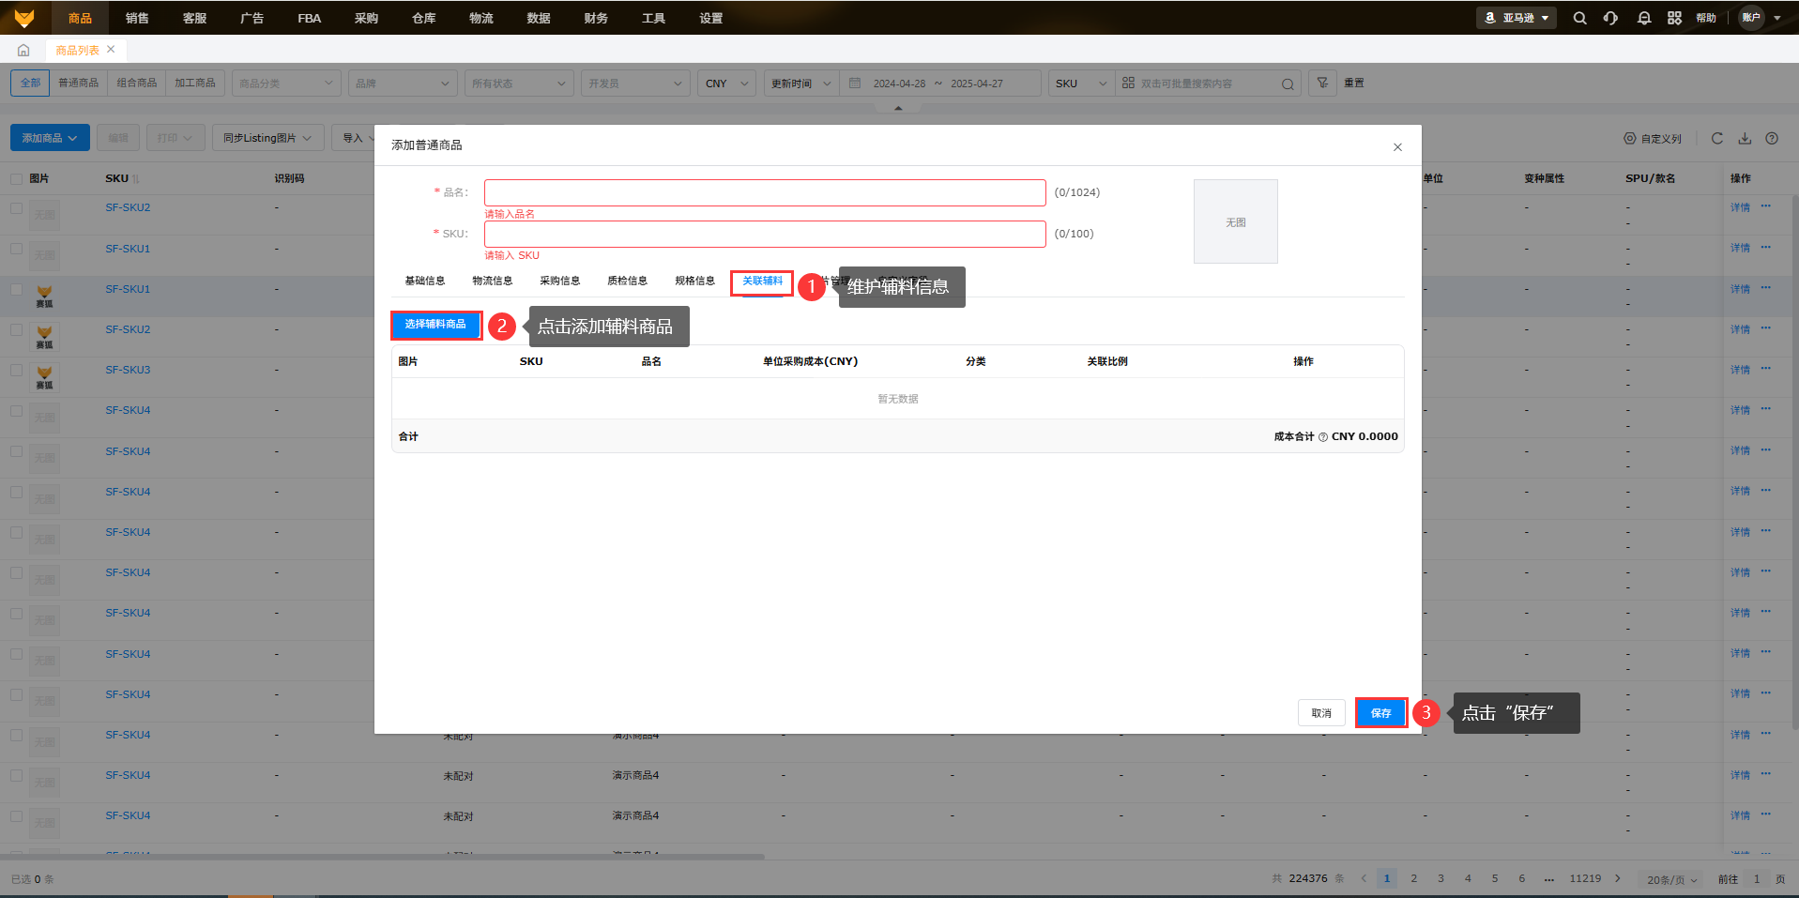This screenshot has width=1799, height=898.
Task: Filter the list by 组合商品
Action: (x=137, y=84)
